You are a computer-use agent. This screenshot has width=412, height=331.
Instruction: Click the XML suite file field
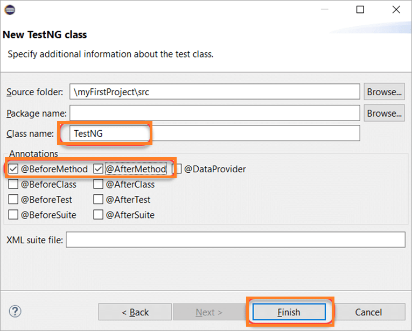235,240
